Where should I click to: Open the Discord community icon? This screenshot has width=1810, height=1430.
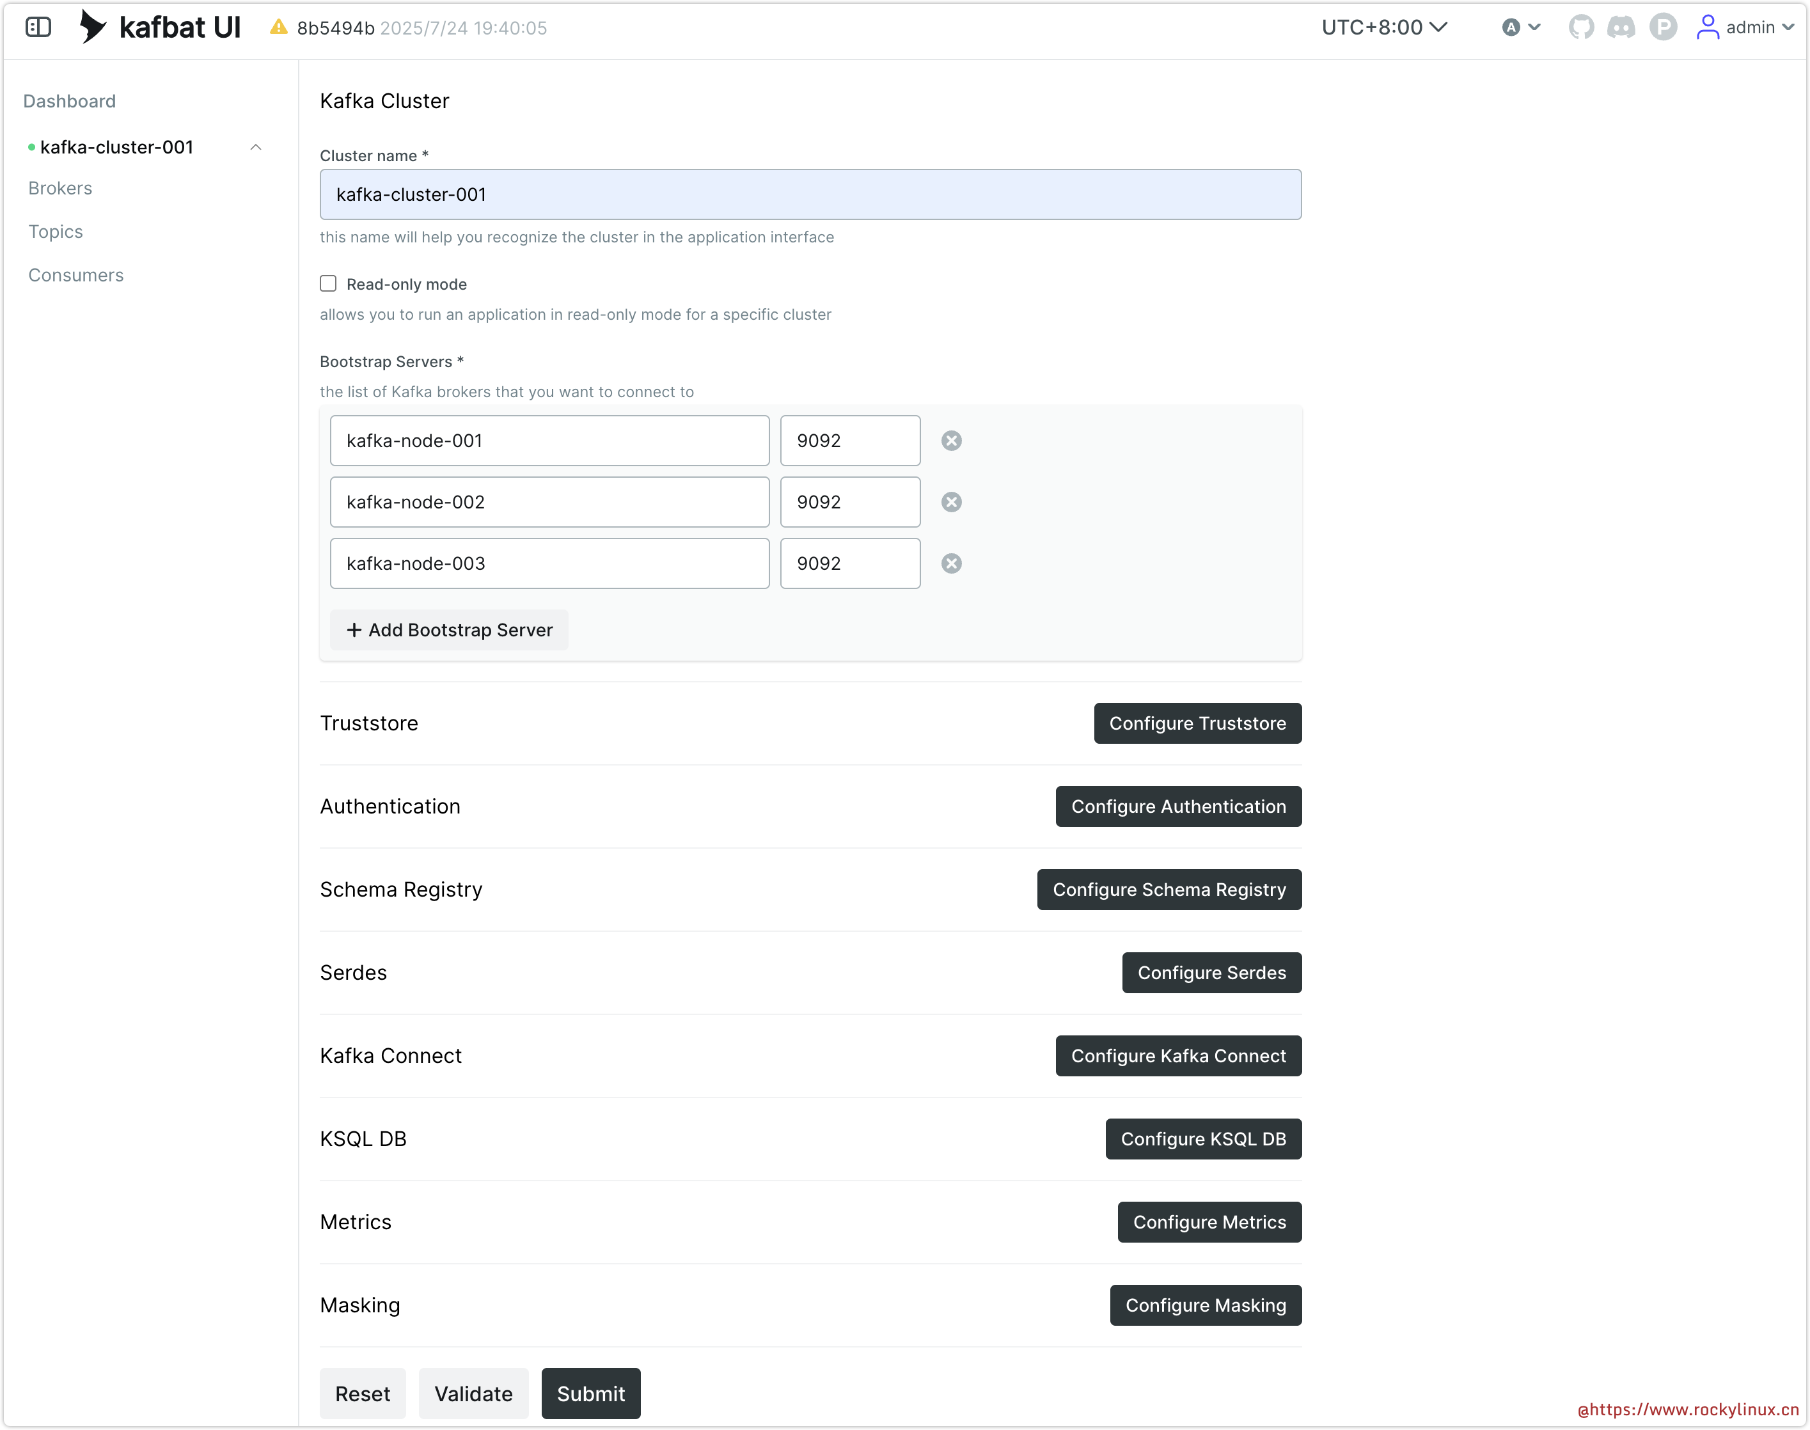1621,27
